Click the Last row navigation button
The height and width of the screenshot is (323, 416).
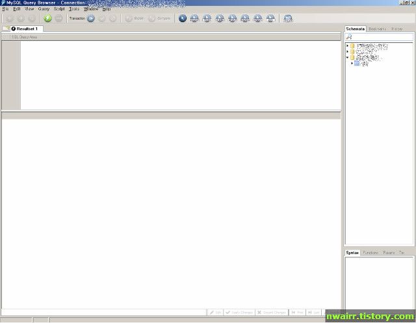(313, 313)
